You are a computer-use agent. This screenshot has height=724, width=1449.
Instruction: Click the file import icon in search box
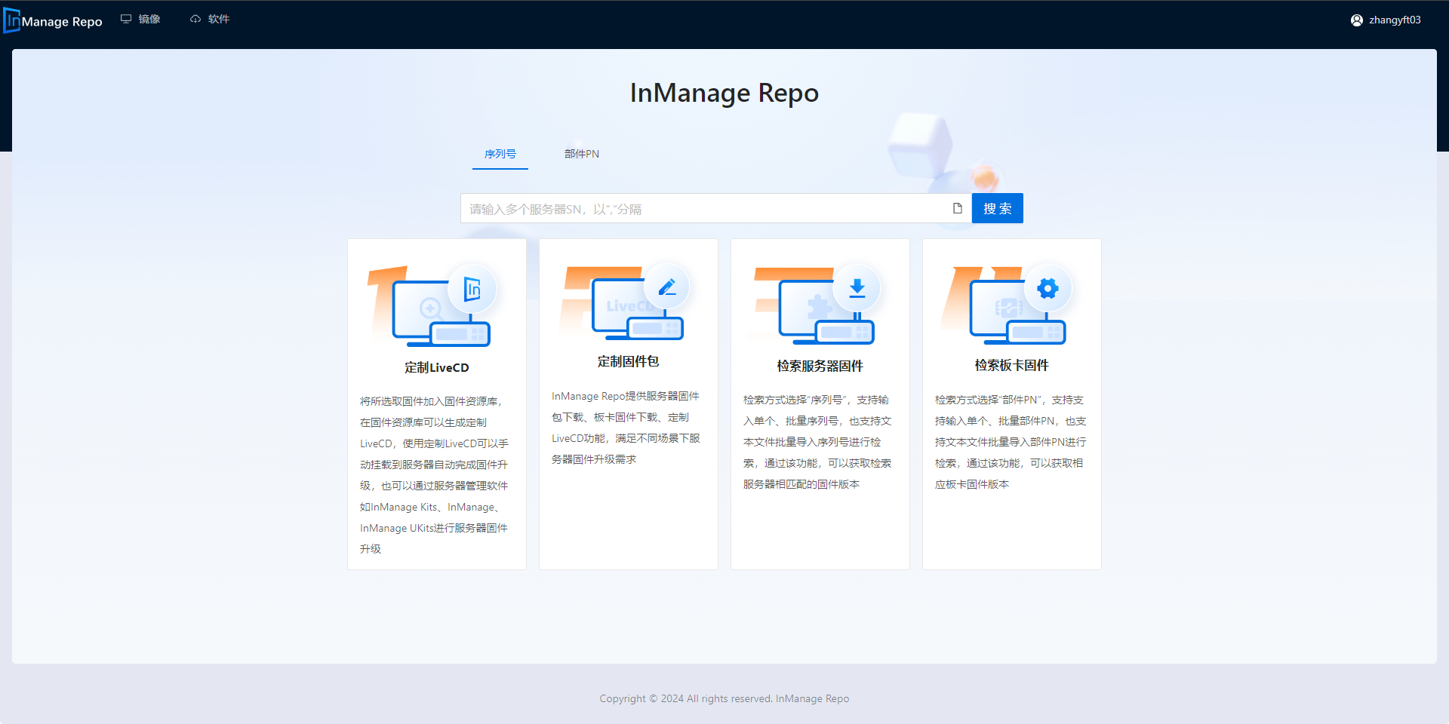click(957, 208)
